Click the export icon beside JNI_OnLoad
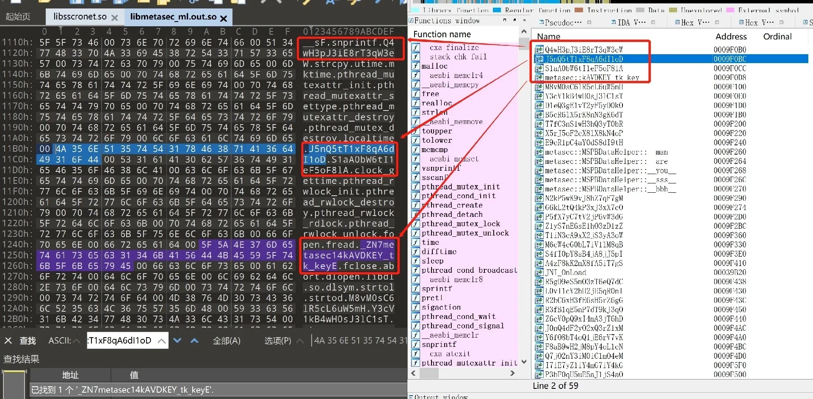813x399 pixels. (x=539, y=272)
